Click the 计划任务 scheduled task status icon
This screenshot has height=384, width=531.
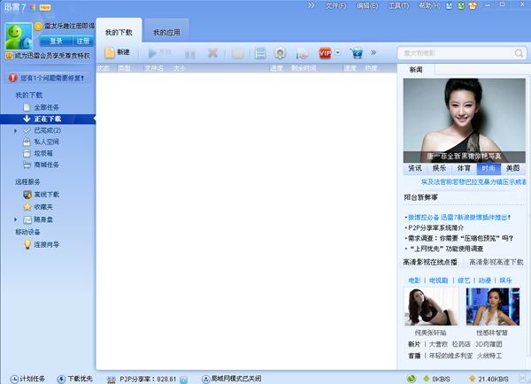tap(32, 378)
